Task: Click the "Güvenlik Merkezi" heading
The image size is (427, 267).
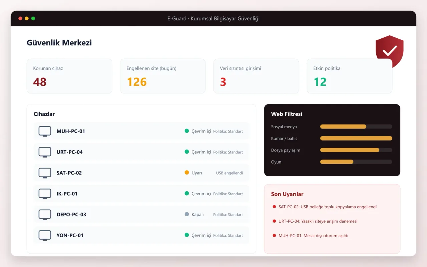Action: 59,43
